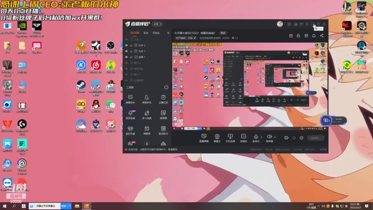Open the 主播任务 clipboard tool
The width and height of the screenshot is (373, 210).
[163, 99]
